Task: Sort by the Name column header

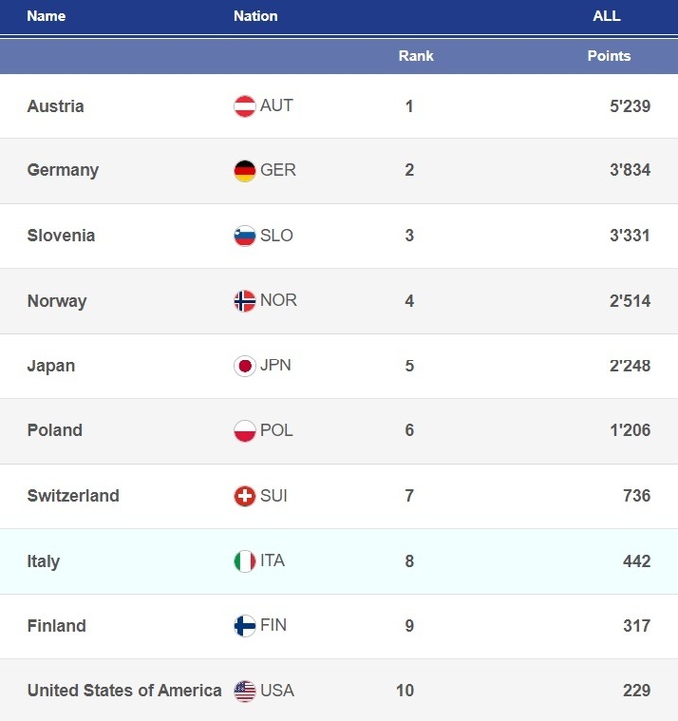Action: (x=46, y=16)
